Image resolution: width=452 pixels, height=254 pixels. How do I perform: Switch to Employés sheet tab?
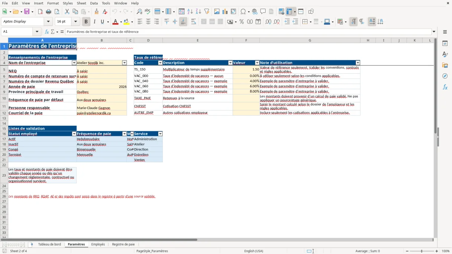tap(98, 244)
